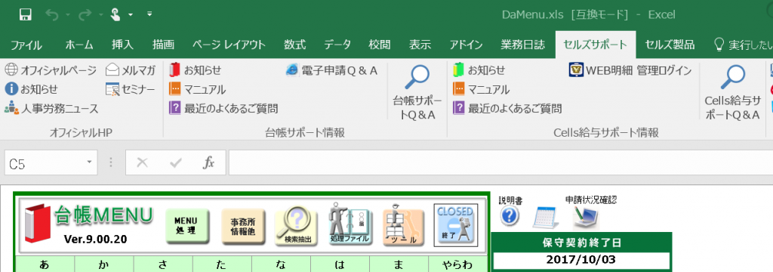Select the さ index tab cell
Viewport: 773px width, 272px height.
pyautogui.click(x=163, y=264)
